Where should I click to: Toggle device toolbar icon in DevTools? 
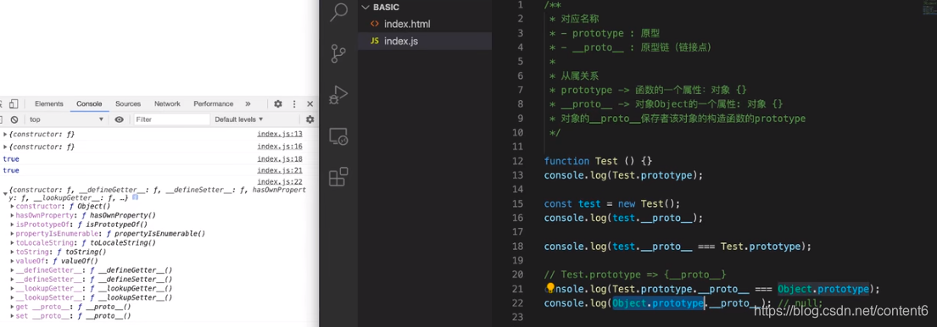pos(14,104)
